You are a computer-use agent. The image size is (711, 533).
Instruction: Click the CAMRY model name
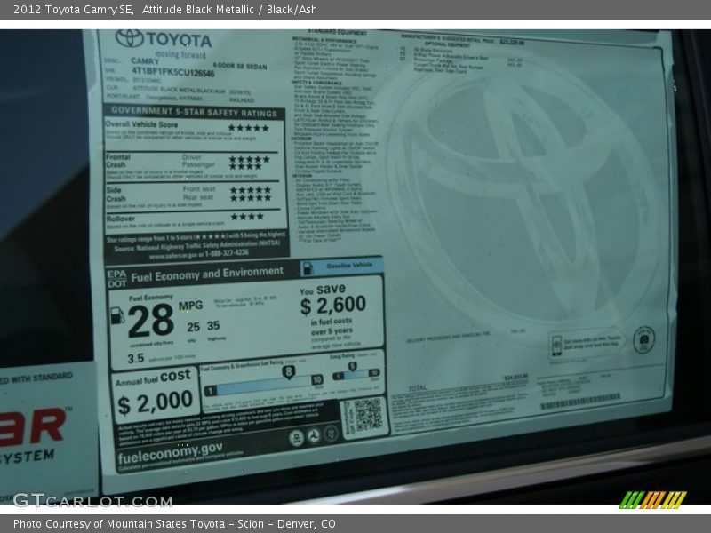click(145, 60)
